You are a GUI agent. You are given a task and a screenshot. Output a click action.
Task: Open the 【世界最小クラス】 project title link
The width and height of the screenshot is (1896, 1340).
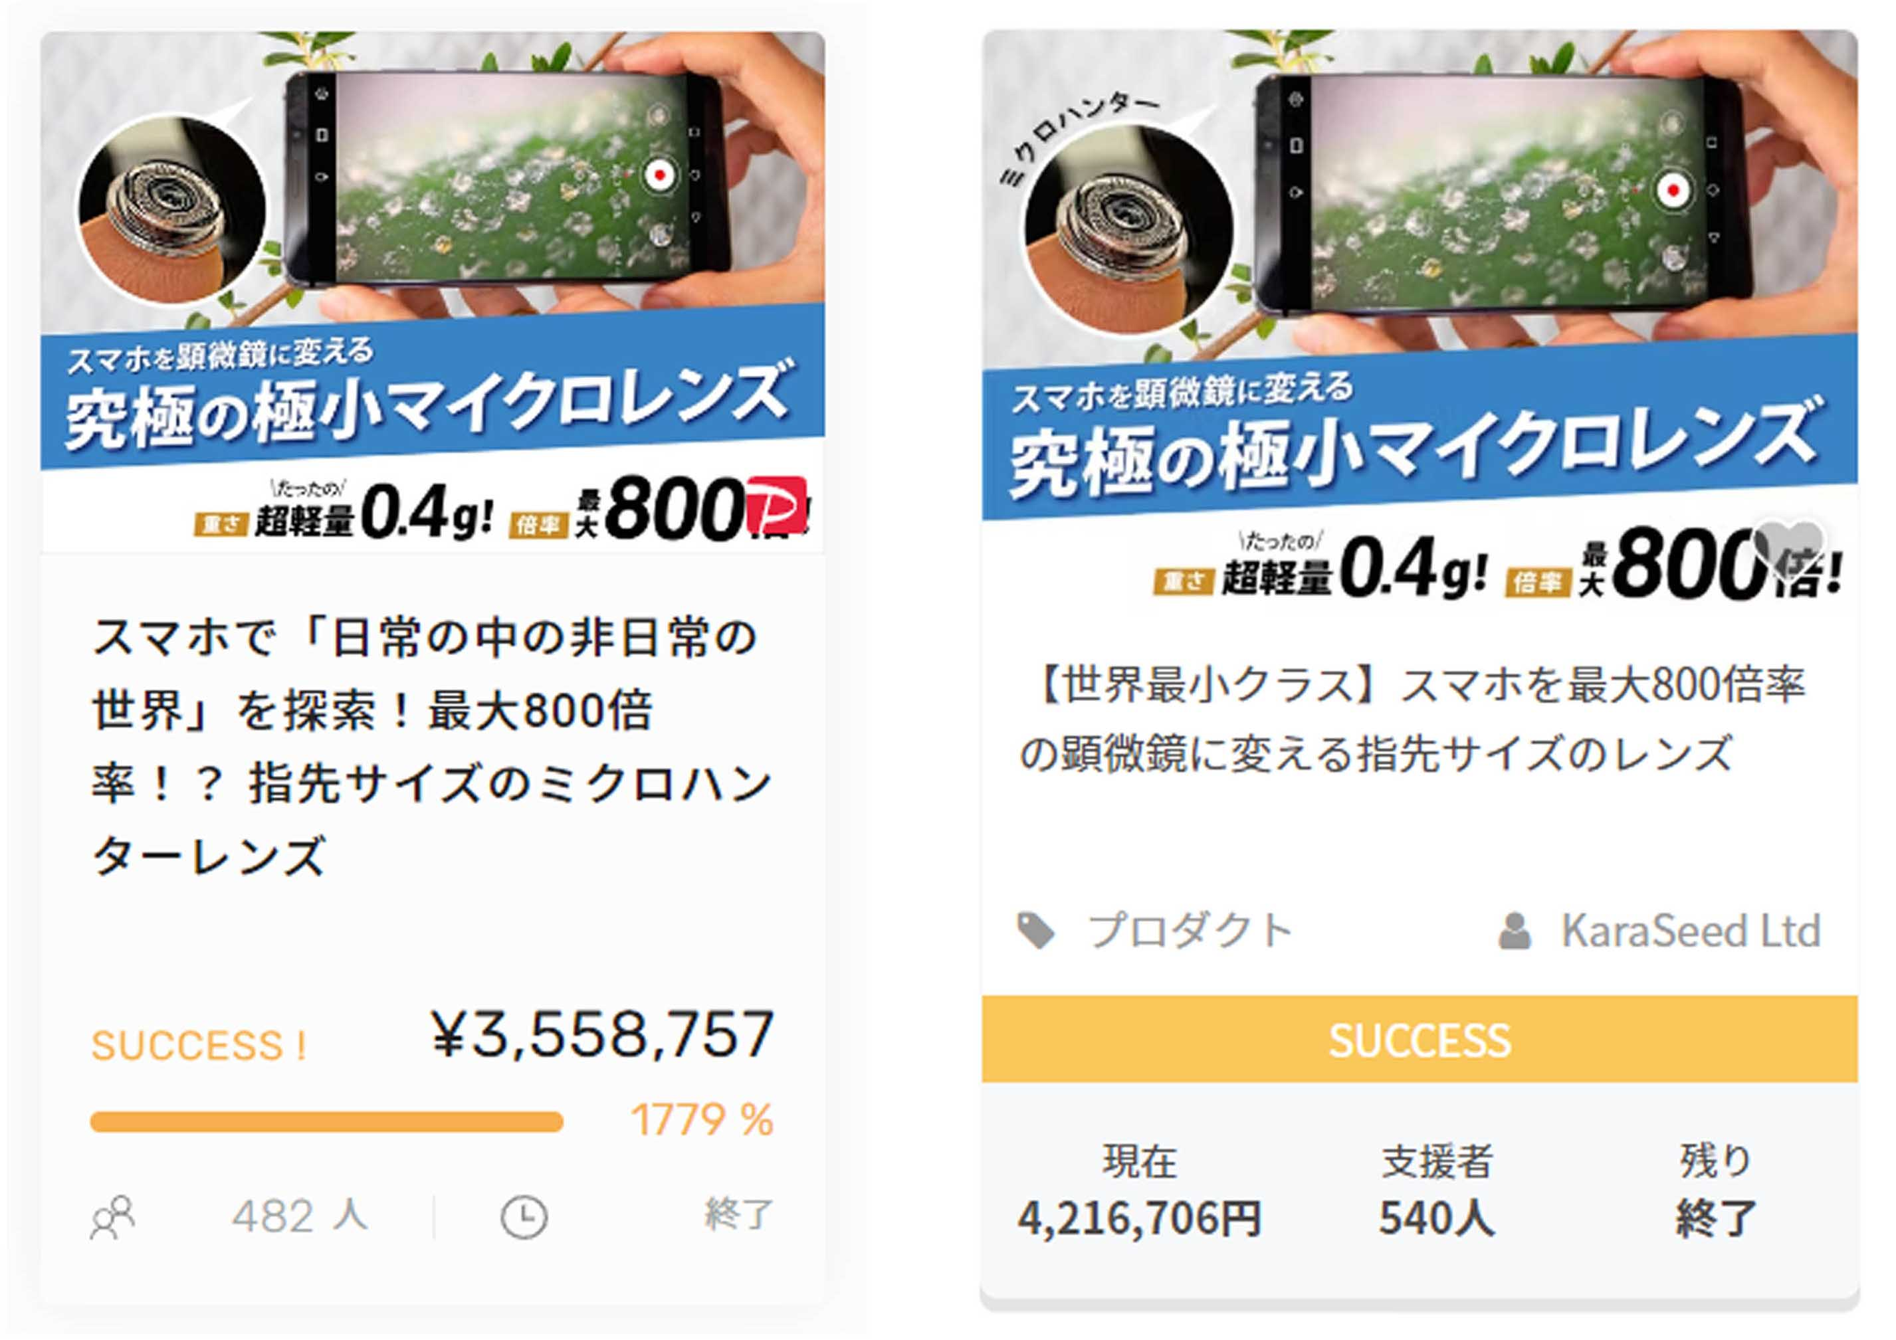[1412, 718]
